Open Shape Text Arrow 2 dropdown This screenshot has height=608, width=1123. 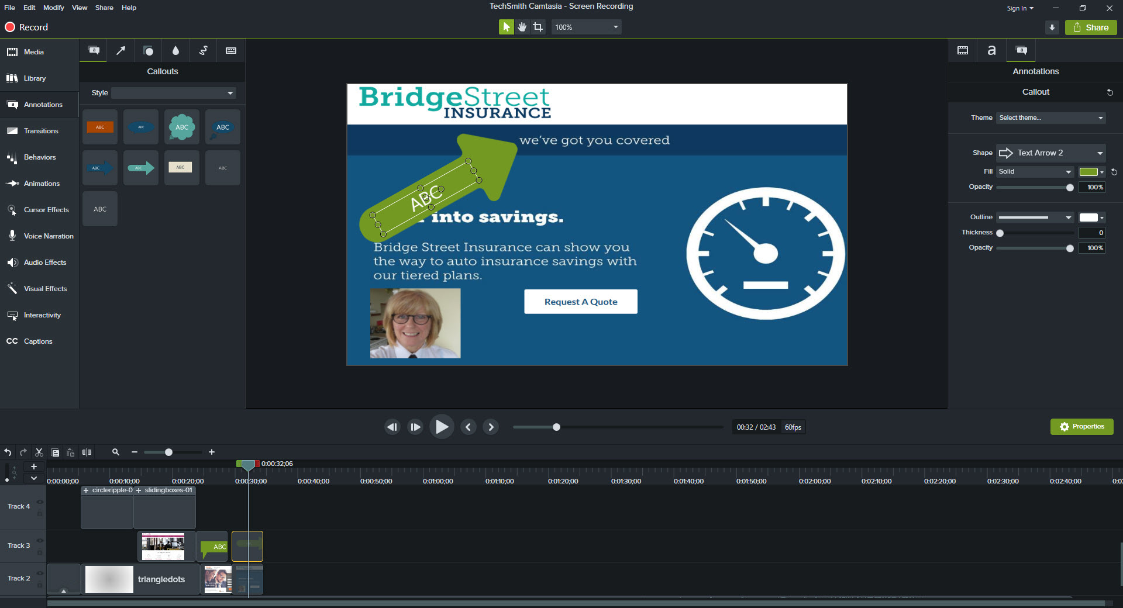pos(1051,153)
